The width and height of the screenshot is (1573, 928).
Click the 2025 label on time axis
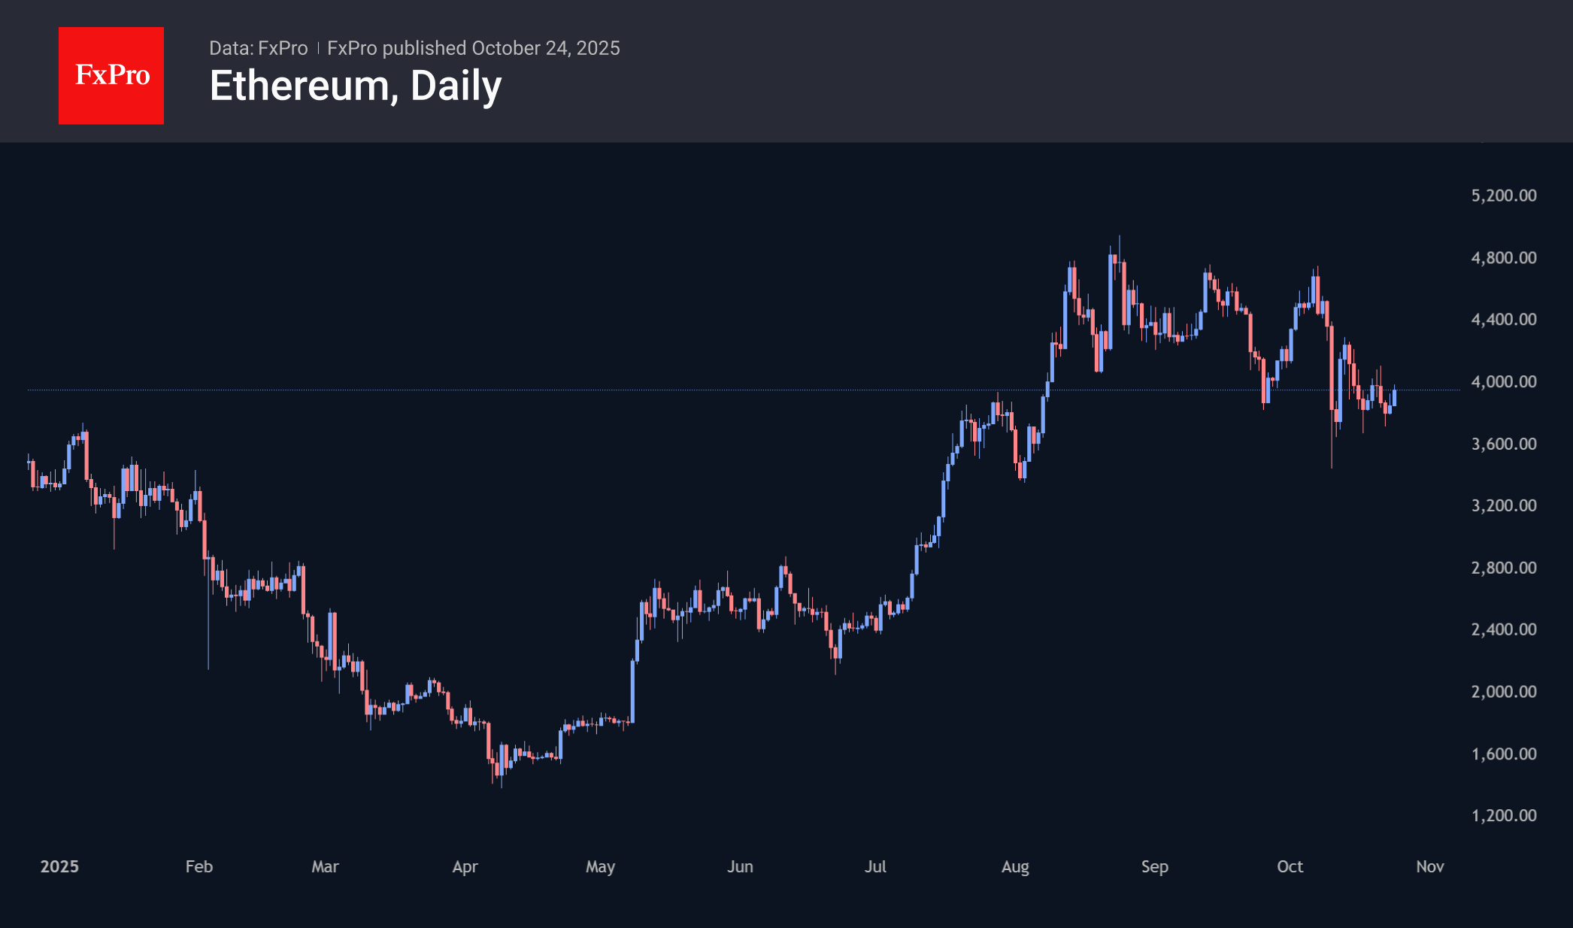point(59,866)
